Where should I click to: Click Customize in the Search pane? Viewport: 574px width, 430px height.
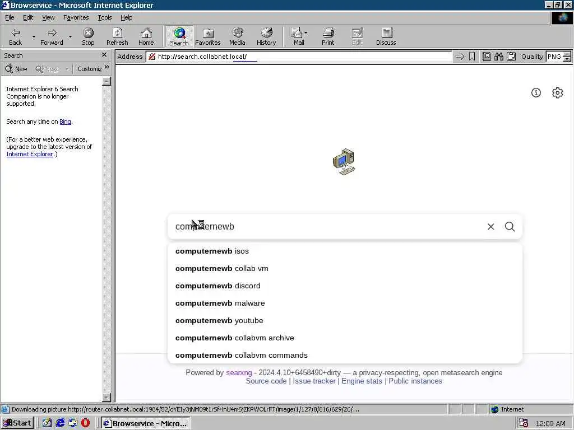click(x=89, y=69)
